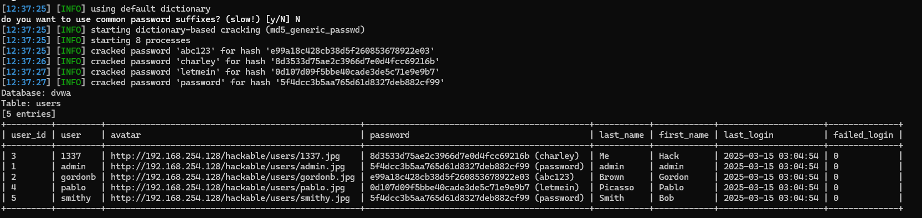
Task: Click the 'Database: dvwa' line
Action: coord(36,93)
